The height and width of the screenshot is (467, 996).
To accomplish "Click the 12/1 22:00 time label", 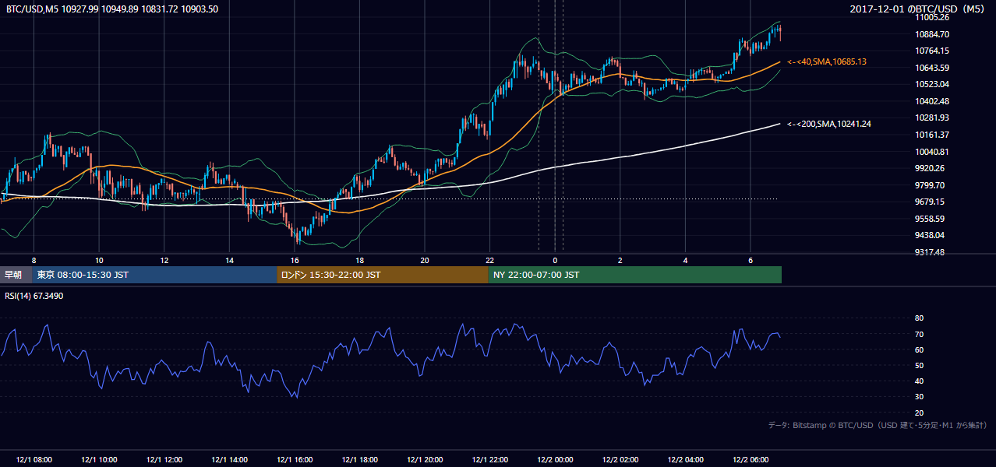I will pyautogui.click(x=489, y=460).
